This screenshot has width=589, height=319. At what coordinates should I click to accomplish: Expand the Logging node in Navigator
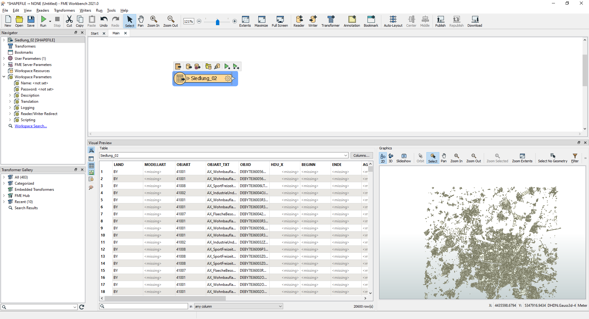[10, 107]
